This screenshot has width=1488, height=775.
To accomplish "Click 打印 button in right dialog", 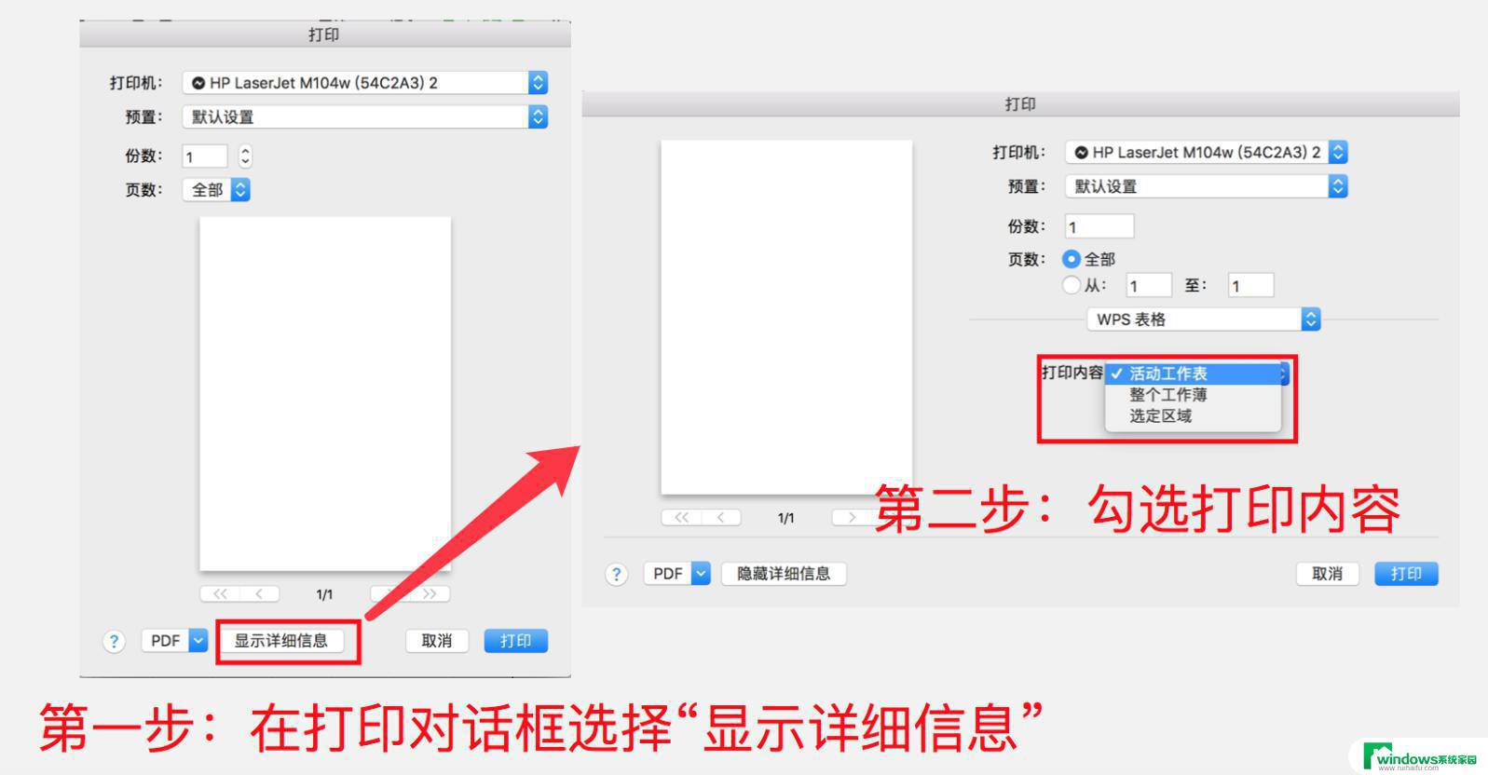I will (x=1406, y=574).
